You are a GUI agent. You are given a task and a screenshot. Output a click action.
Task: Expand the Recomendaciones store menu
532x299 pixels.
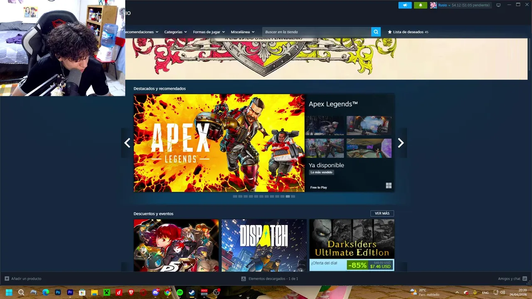pyautogui.click(x=142, y=32)
